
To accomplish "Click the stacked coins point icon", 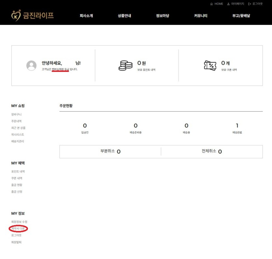I will pyautogui.click(x=125, y=66).
